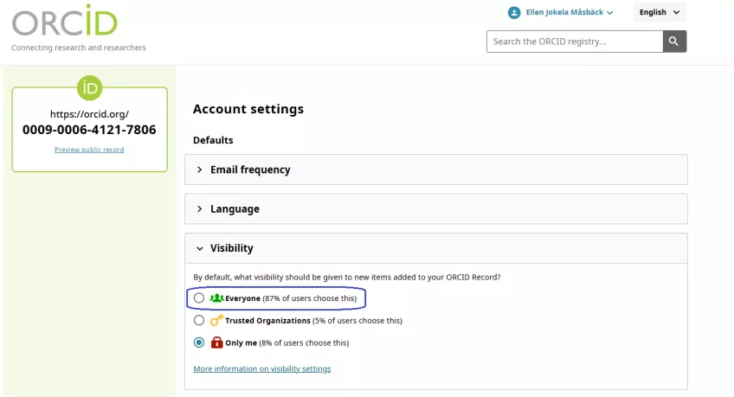
Task: Click the ORCID logo
Action: (x=65, y=21)
